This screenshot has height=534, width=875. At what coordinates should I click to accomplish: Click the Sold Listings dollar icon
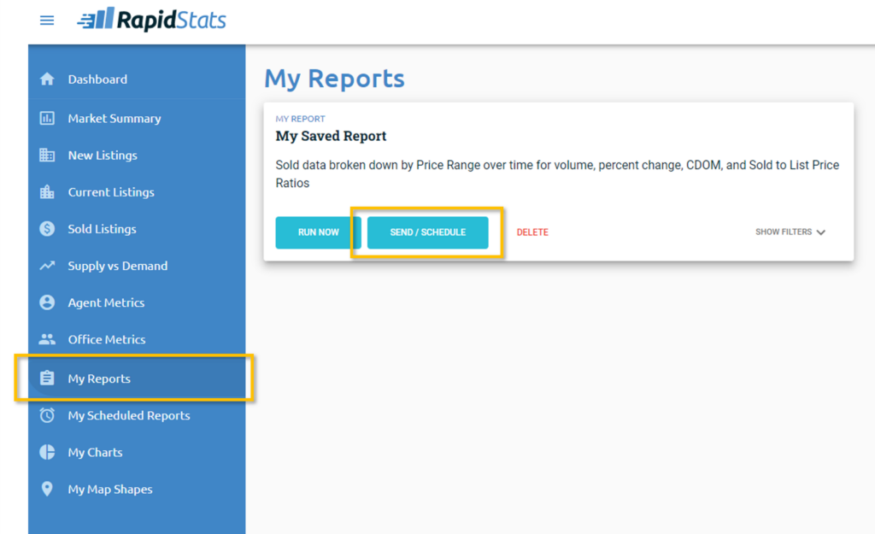(x=47, y=229)
